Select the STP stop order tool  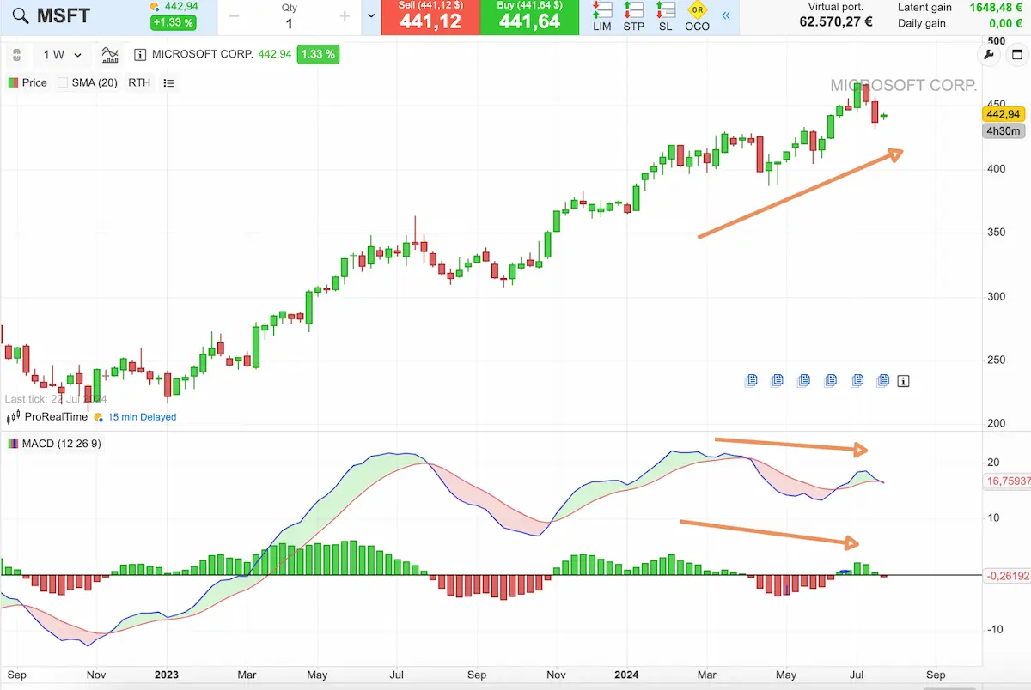point(633,16)
